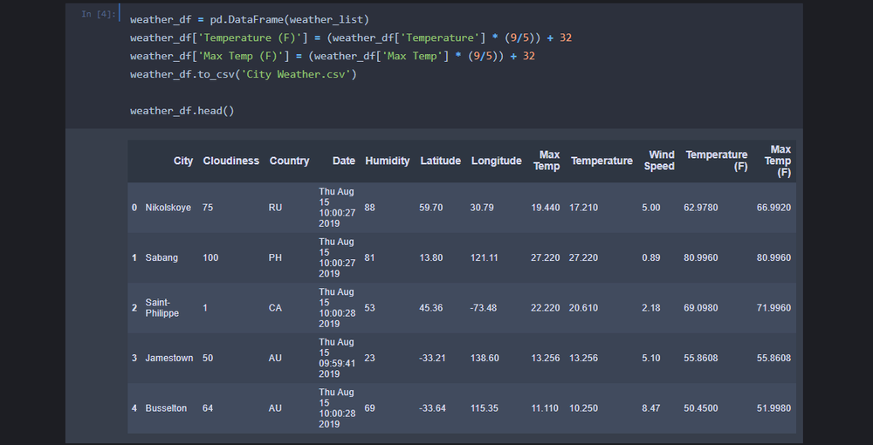Click the City column header
873x445 pixels.
[183, 161]
